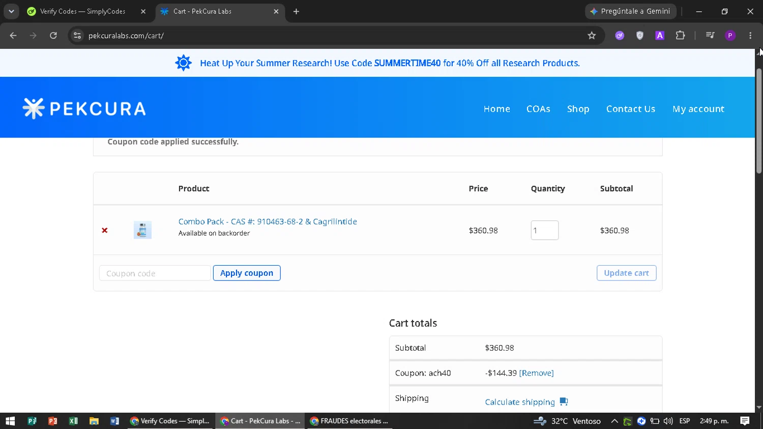Open the Windows Start menu
This screenshot has width=763, height=429.
point(10,421)
